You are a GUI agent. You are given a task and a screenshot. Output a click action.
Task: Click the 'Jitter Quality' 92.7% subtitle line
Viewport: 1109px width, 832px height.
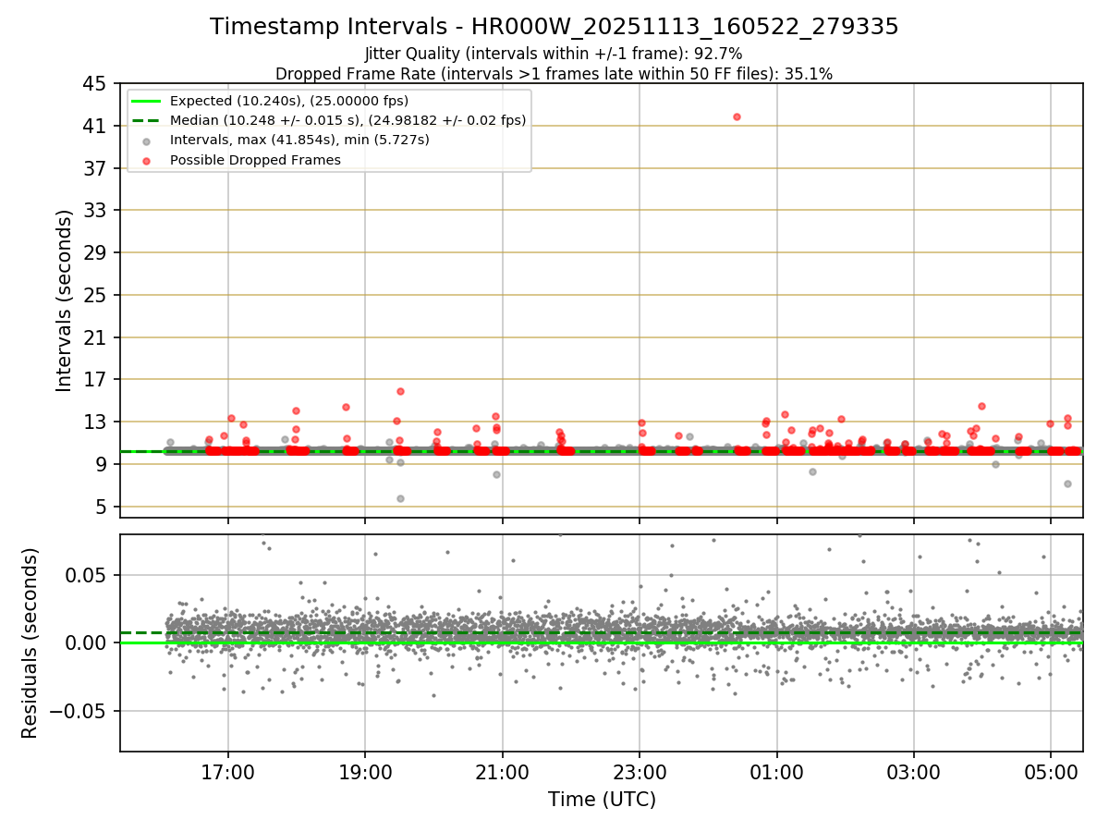point(554,54)
